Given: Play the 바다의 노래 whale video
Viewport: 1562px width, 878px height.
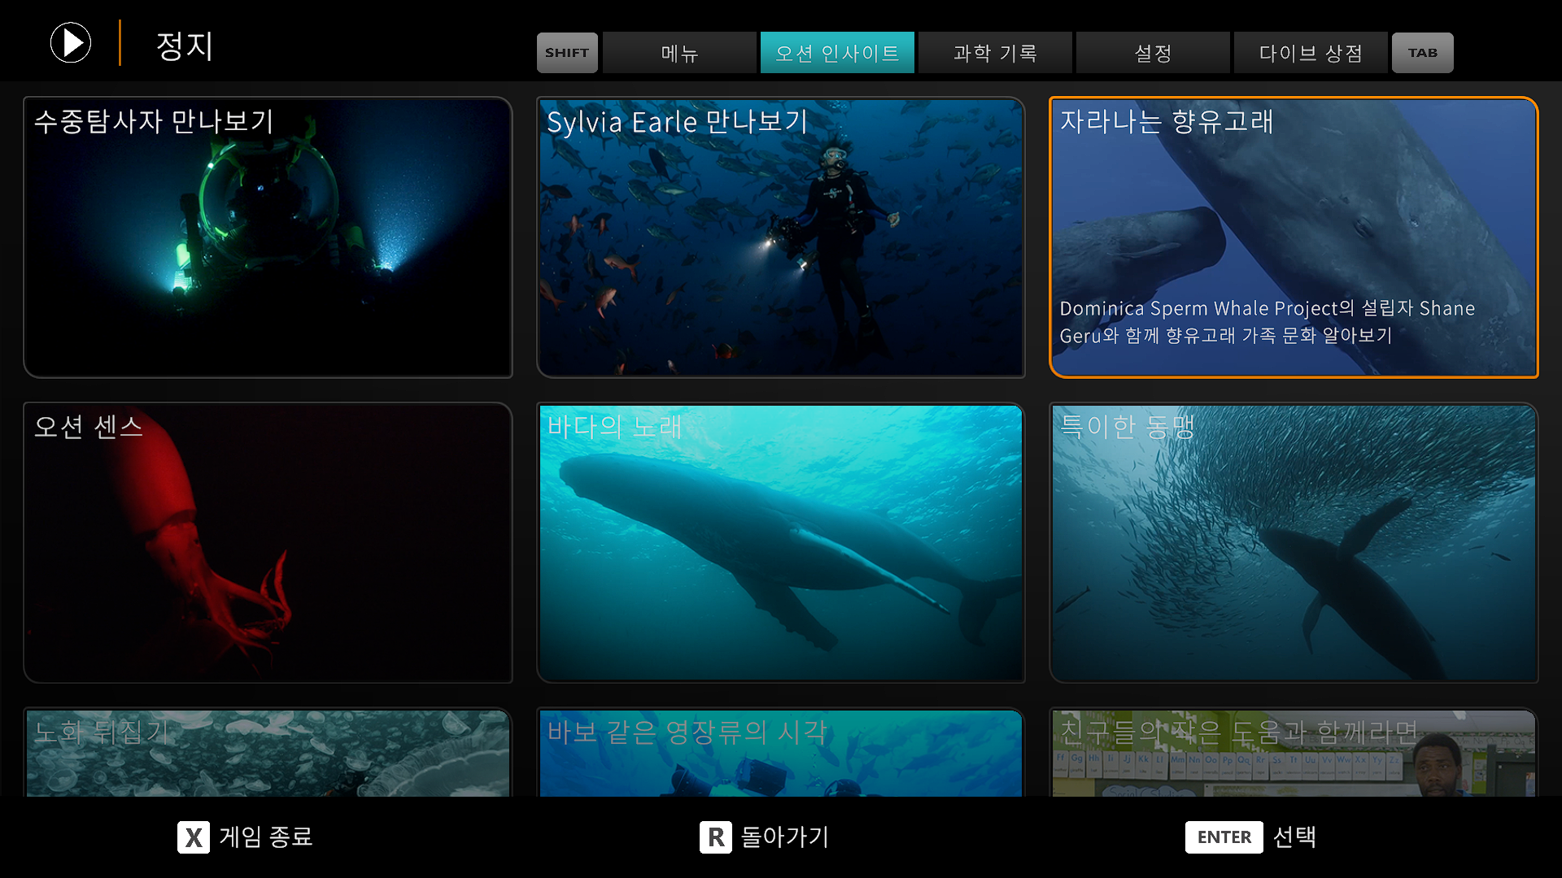Looking at the screenshot, I should (781, 542).
